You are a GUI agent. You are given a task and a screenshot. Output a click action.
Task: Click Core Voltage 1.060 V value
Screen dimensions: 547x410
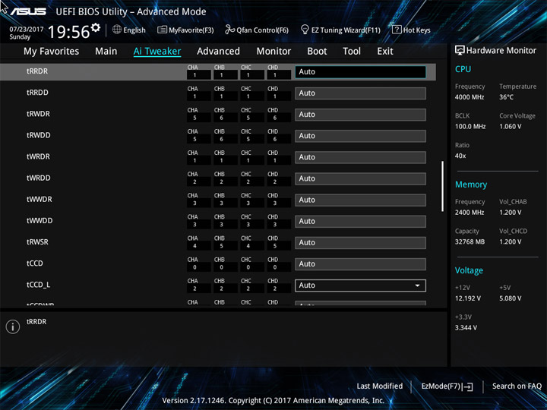511,127
